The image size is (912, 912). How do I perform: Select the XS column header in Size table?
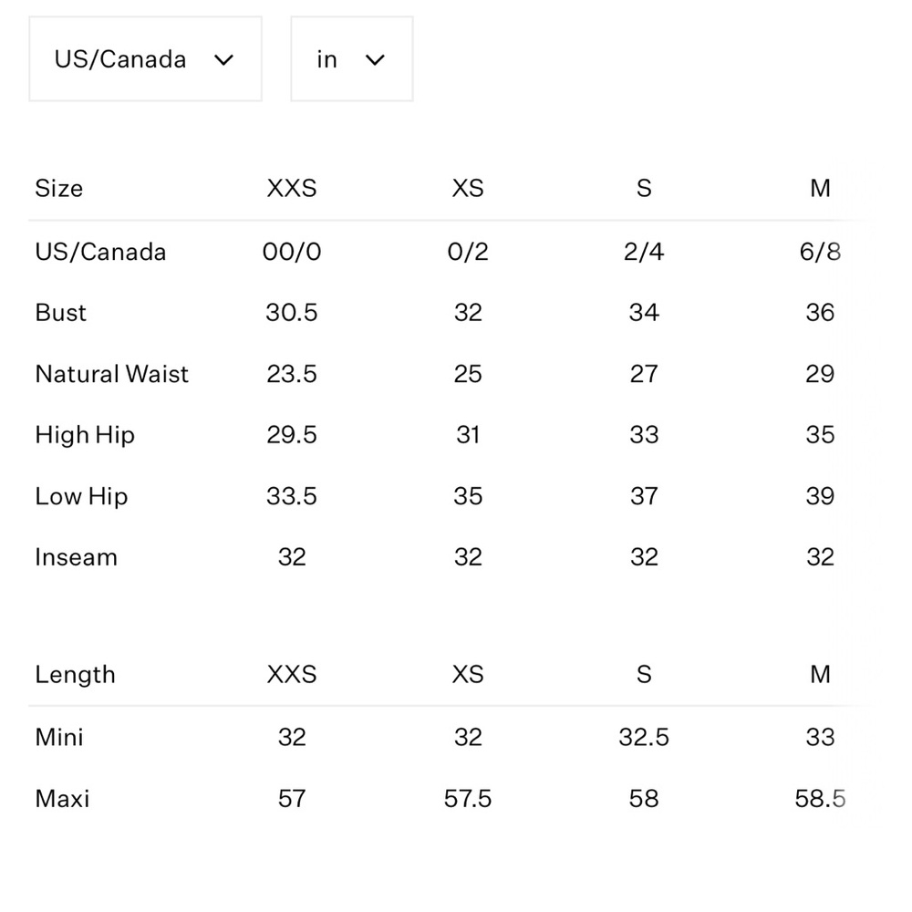[468, 189]
